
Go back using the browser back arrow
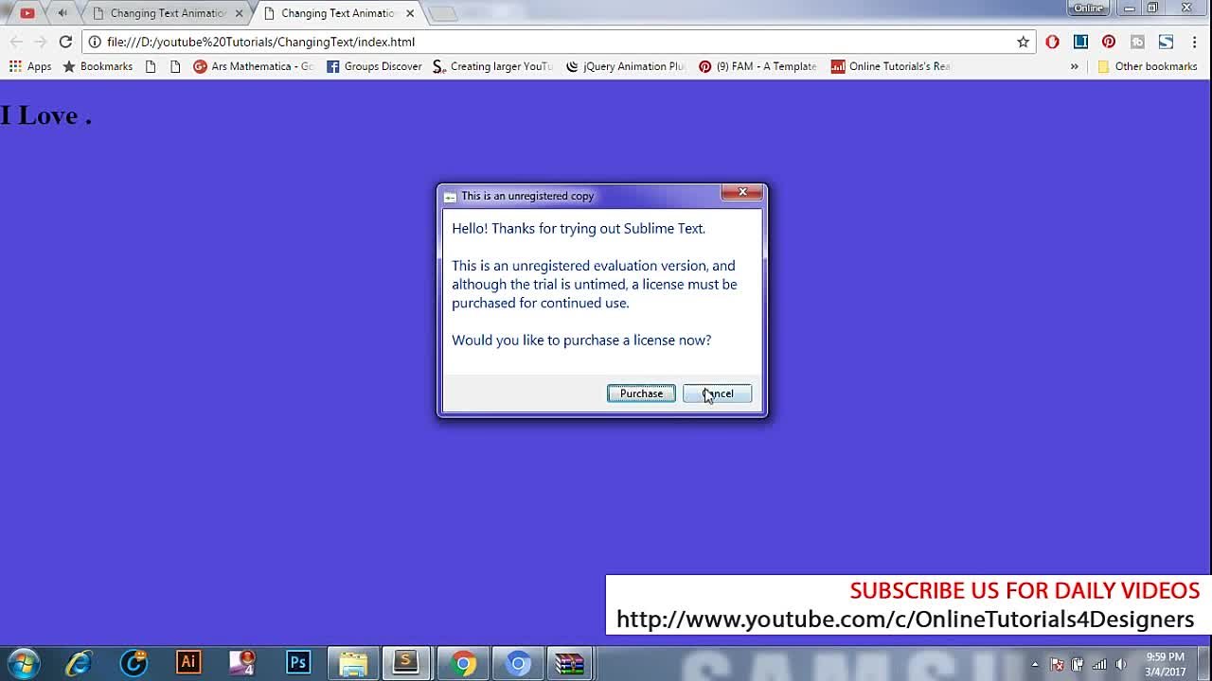click(x=16, y=42)
